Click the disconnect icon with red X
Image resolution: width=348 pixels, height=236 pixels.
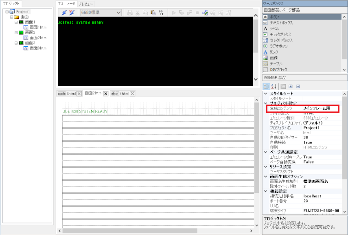(71, 13)
